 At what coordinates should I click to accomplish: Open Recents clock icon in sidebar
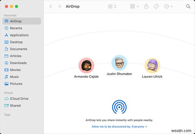[6, 28]
